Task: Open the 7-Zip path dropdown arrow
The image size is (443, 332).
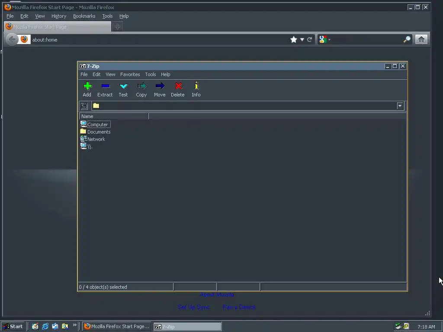Action: [x=400, y=106]
